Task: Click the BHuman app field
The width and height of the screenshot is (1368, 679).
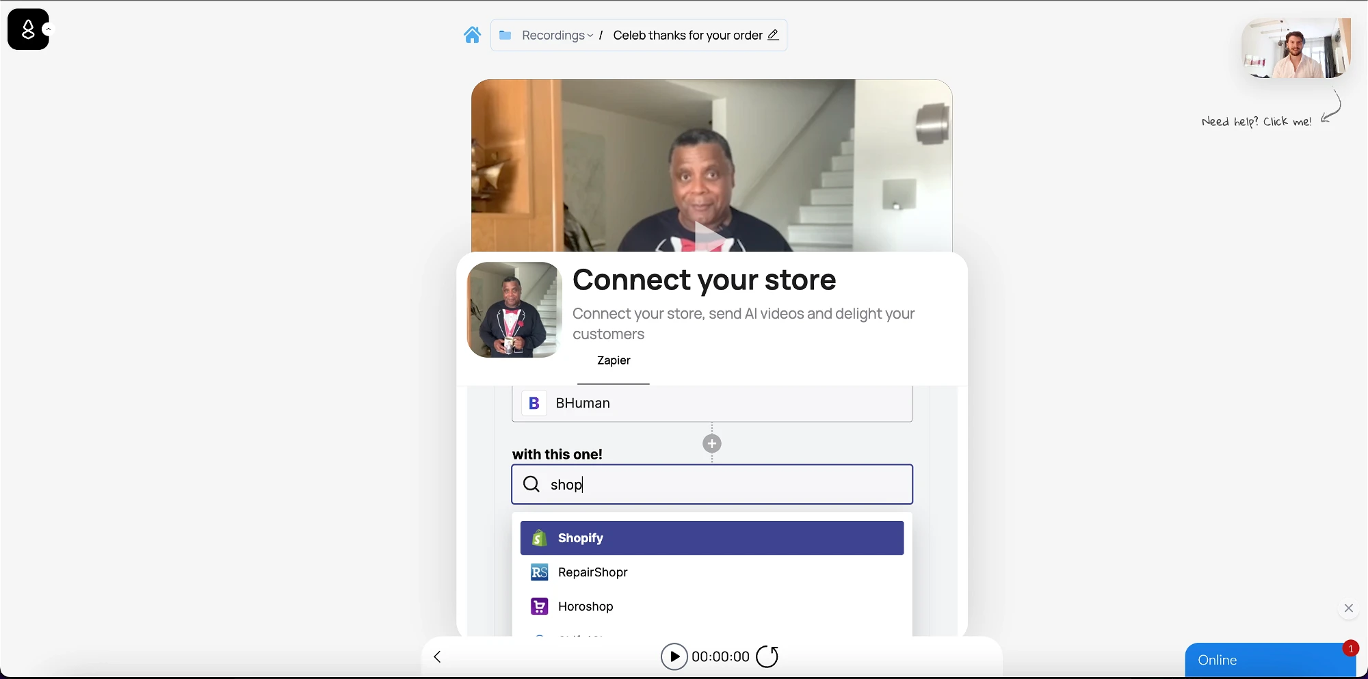Action: [711, 403]
